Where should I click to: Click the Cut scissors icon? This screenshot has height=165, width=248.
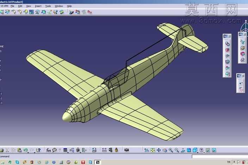pos(7,150)
